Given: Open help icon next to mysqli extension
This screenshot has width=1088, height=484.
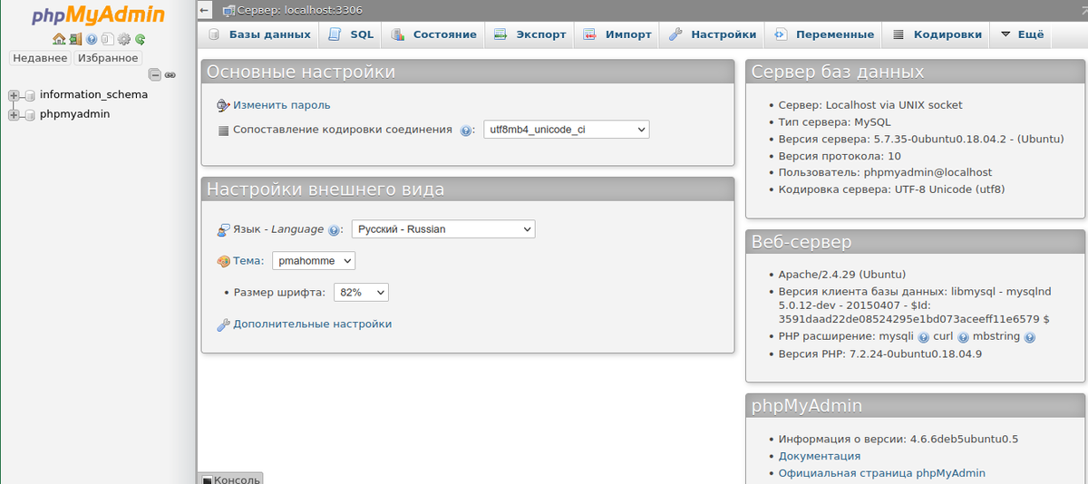Looking at the screenshot, I should [x=923, y=337].
